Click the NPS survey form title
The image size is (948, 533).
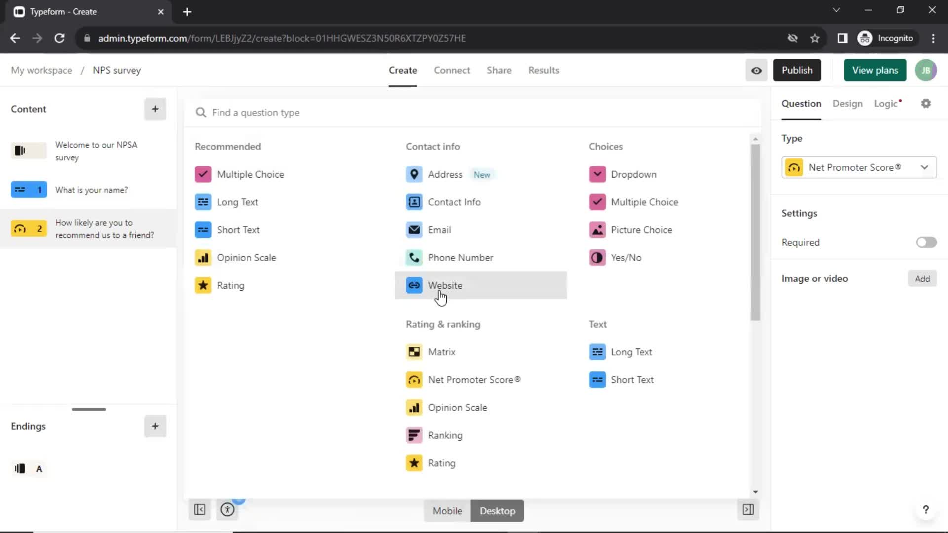point(117,71)
